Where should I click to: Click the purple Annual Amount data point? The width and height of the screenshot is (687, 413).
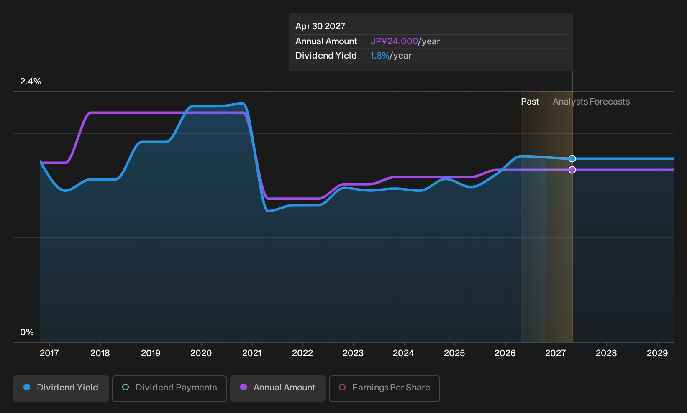tap(572, 170)
